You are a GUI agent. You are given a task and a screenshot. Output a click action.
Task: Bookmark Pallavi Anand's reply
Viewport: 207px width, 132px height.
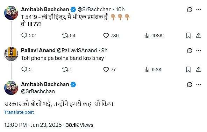pyautogui.click(x=188, y=70)
